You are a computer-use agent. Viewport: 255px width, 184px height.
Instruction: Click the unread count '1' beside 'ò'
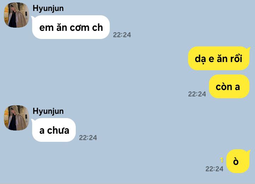pos(221,160)
